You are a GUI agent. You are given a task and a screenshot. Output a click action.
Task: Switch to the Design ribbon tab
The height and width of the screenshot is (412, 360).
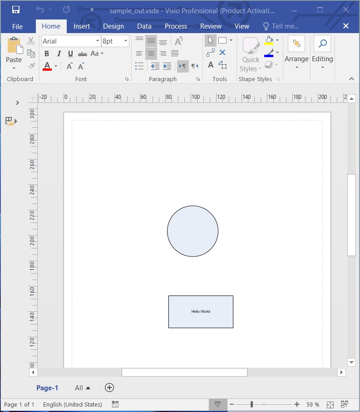coord(113,26)
